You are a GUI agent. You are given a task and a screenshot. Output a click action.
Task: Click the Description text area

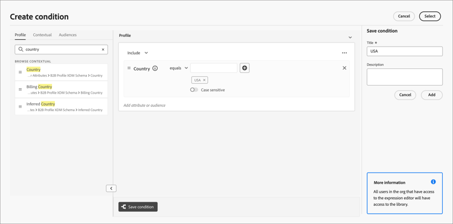(x=405, y=77)
